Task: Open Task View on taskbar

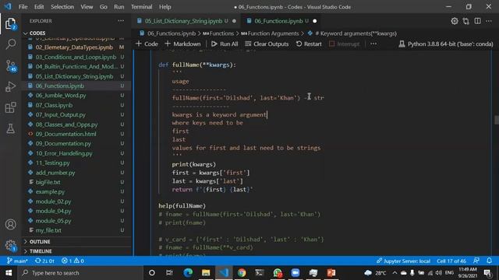Action: click(x=169, y=273)
